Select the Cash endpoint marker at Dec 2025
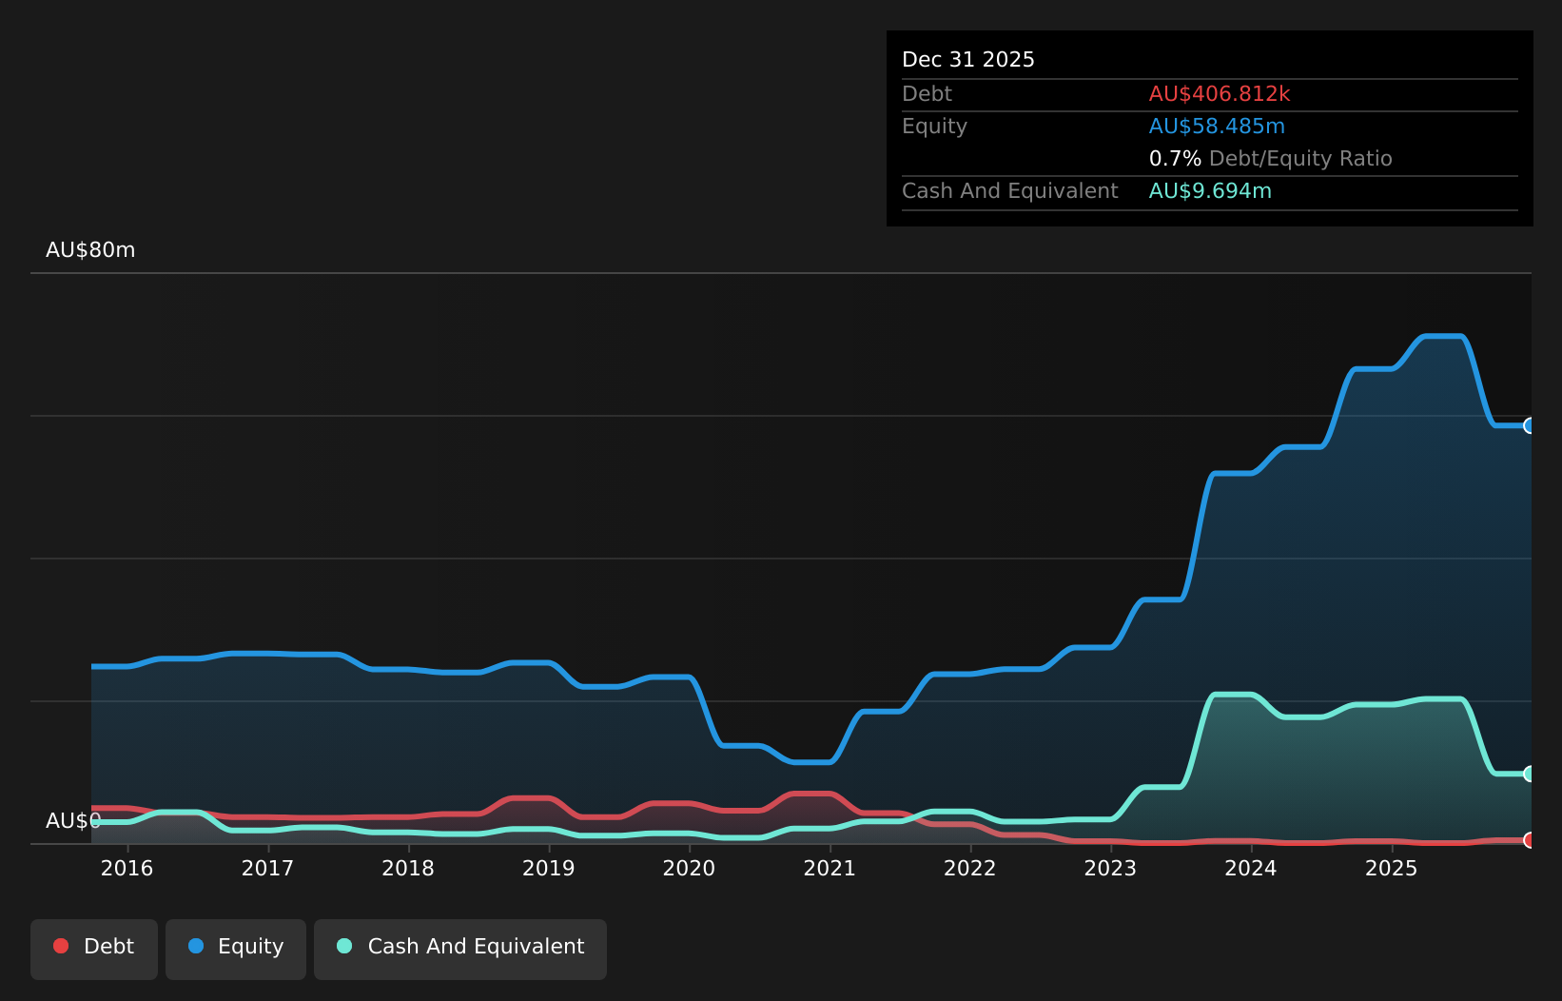This screenshot has width=1562, height=1001. [1530, 774]
